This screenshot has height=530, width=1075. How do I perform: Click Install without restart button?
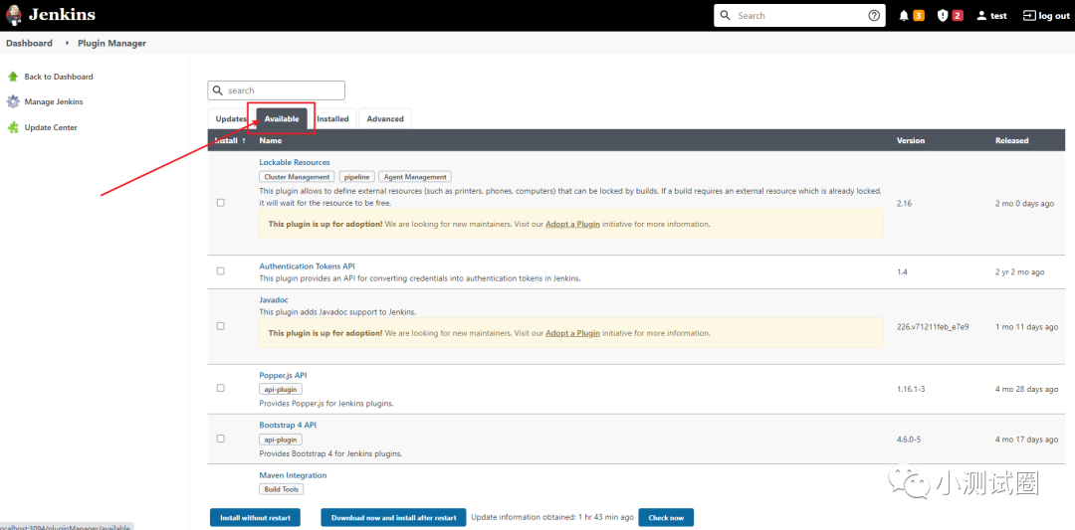tap(255, 518)
